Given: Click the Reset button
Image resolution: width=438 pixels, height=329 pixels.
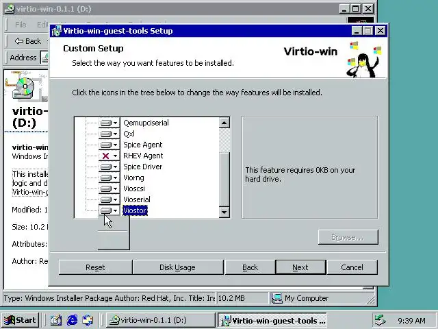Looking at the screenshot, I should pos(95,267).
